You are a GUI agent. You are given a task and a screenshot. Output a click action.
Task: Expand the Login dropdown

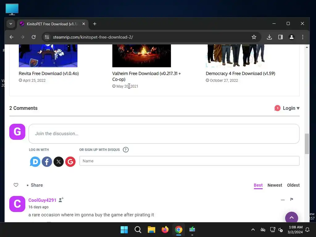point(291,108)
